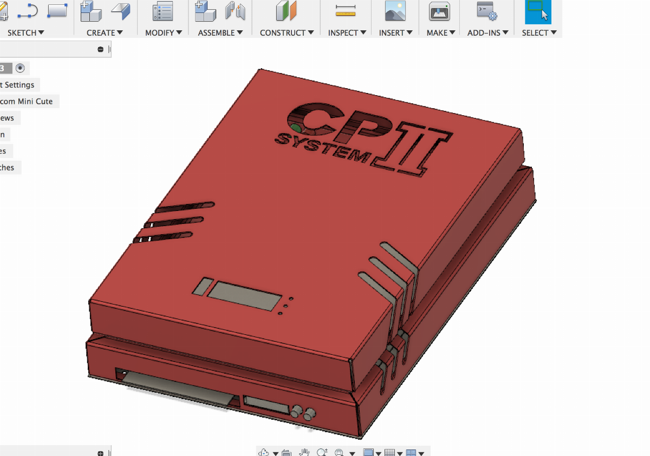Expand the Display Settings dropdown arrow
Screen dimensions: 650x456
tap(379, 453)
